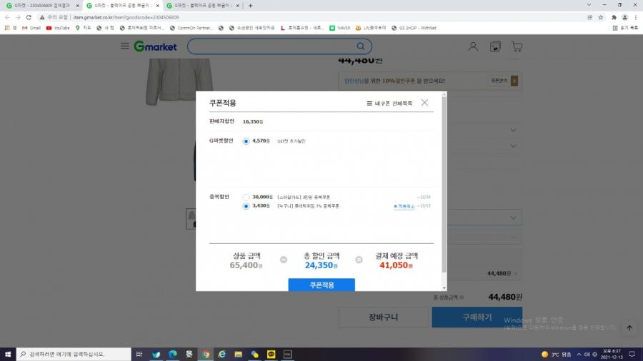Screen dimensions: 643x361
Task: Open Task View on taskbar
Action: [x=139, y=354]
